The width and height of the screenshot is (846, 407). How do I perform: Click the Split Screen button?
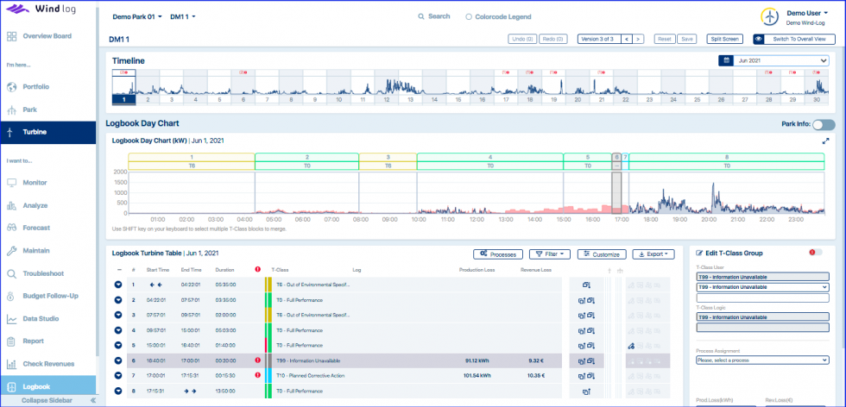(723, 39)
